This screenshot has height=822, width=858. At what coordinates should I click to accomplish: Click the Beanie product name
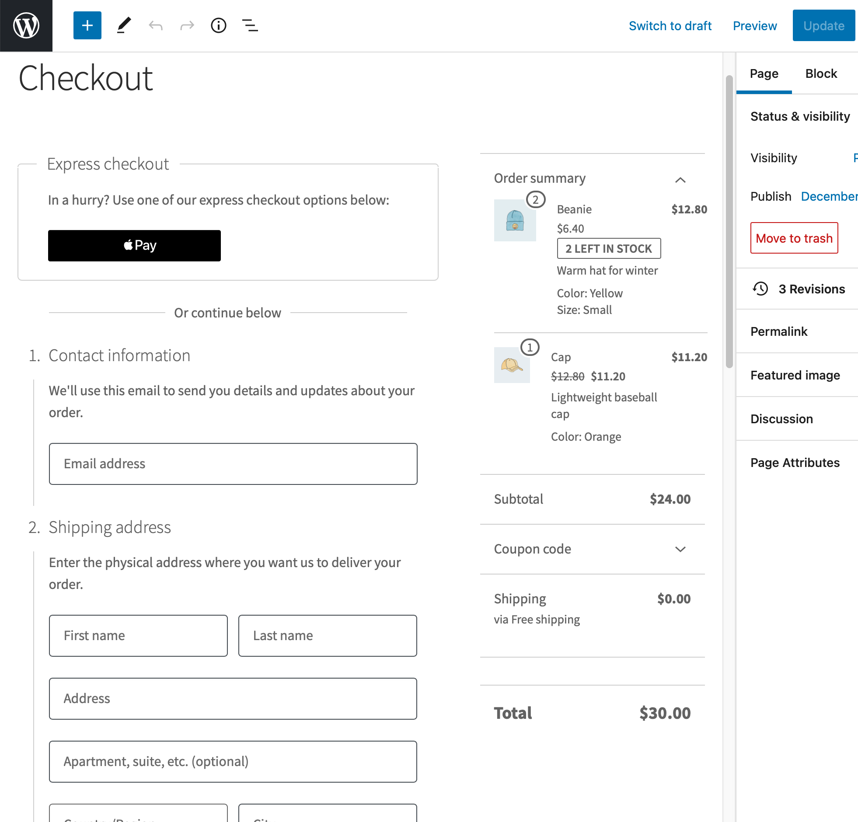[574, 209]
